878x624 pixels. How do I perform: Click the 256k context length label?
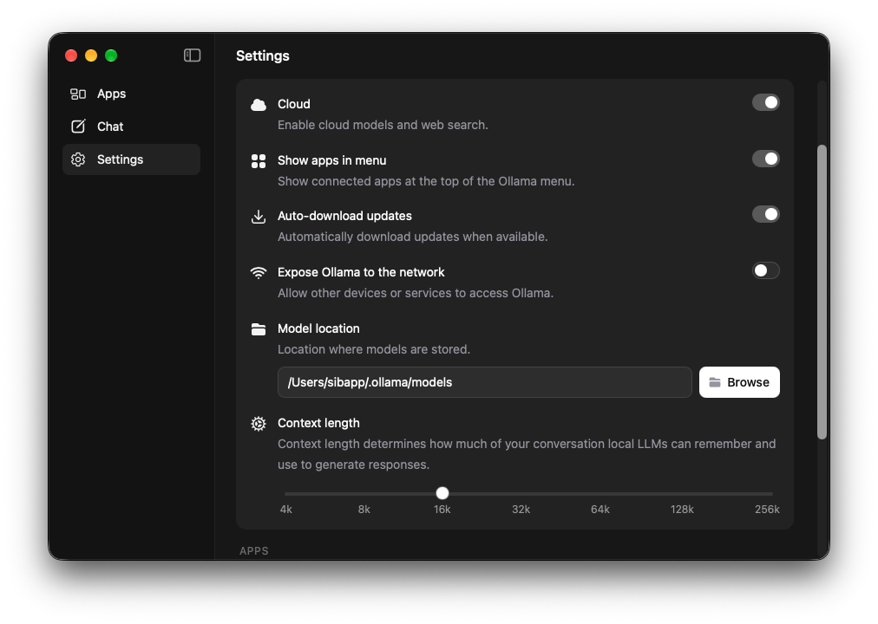pos(767,510)
